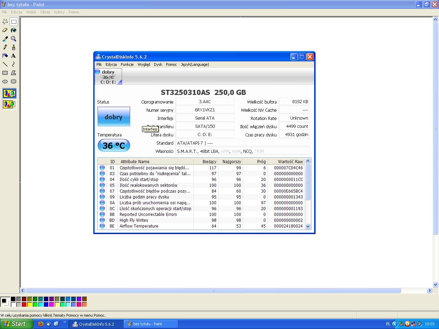Select the Liczba godzin pracy dysku row

pyautogui.click(x=201, y=197)
